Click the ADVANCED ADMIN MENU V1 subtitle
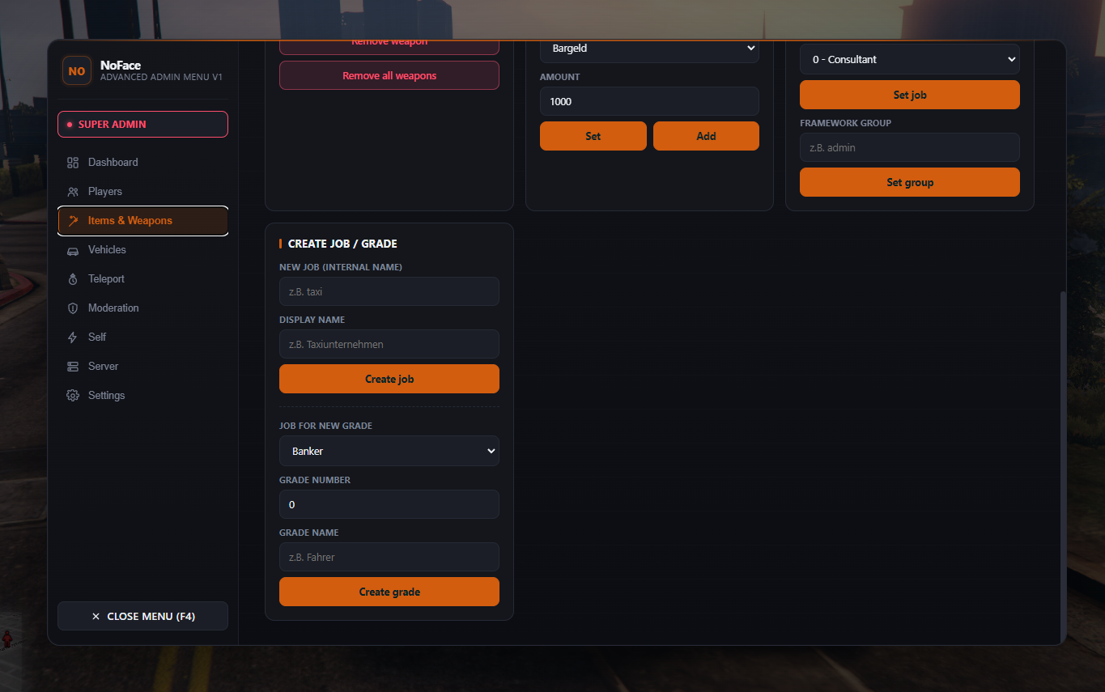Viewport: 1105px width, 692px height. 161,77
